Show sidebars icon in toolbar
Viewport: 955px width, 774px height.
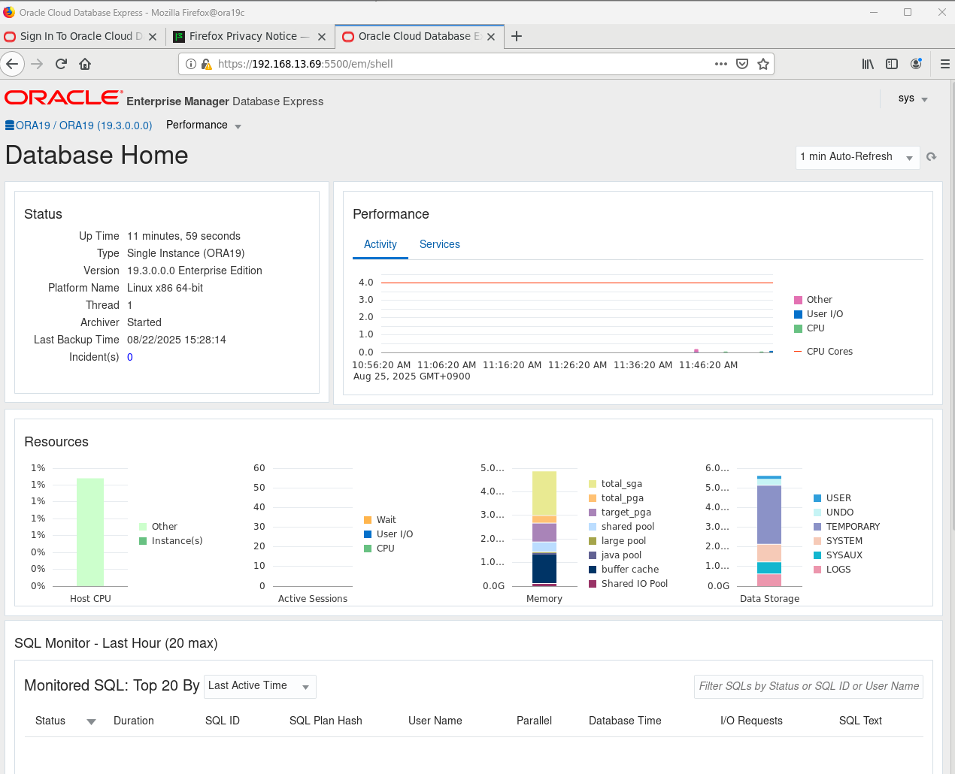click(892, 64)
